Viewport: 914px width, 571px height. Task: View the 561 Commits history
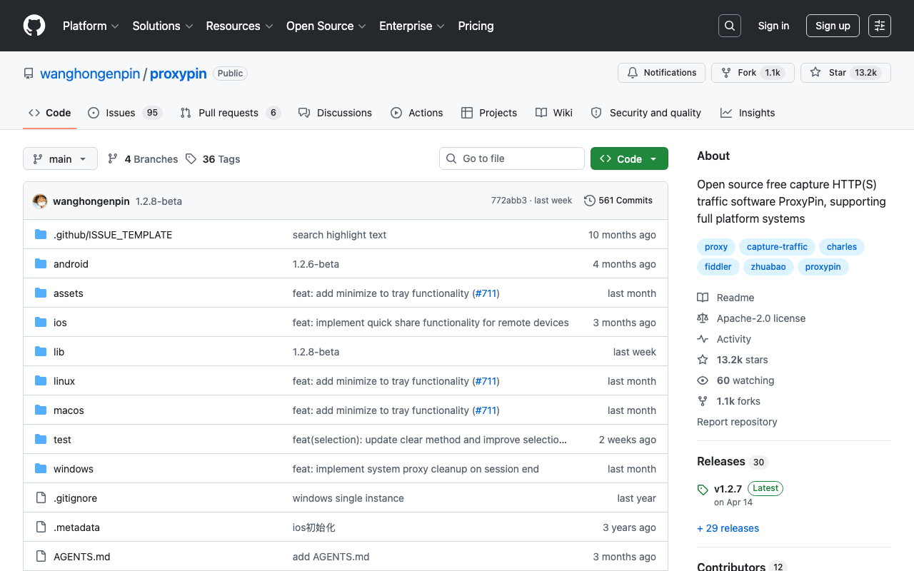(618, 201)
